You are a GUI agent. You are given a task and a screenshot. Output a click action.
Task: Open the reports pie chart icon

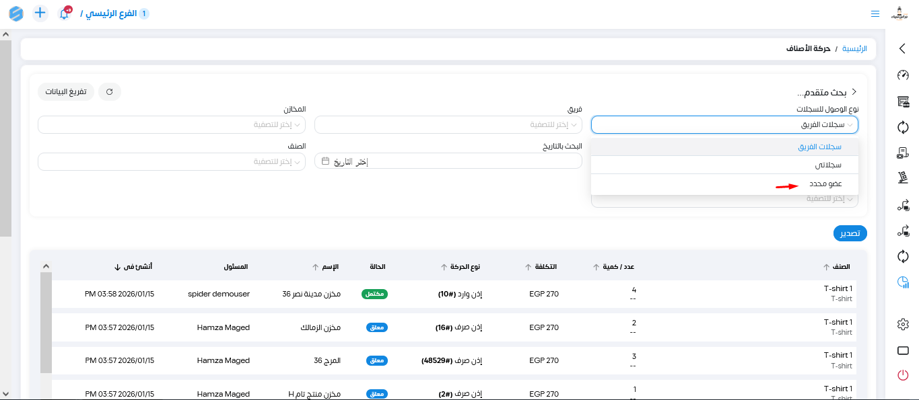coord(903,283)
